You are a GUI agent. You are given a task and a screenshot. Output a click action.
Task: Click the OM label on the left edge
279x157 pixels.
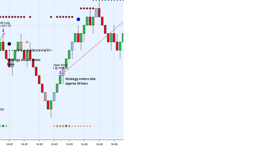(2, 109)
